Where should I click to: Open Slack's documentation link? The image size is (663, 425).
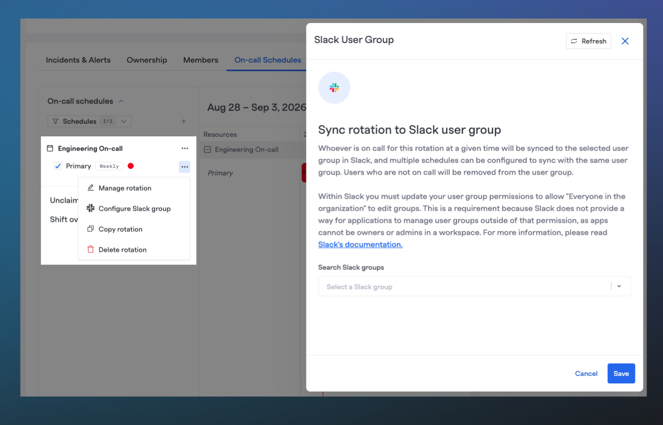point(361,245)
